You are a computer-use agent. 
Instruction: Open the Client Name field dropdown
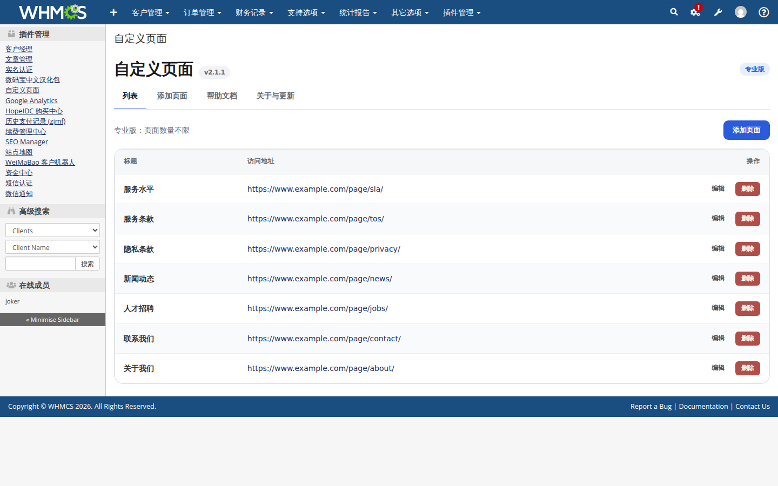[x=52, y=247]
